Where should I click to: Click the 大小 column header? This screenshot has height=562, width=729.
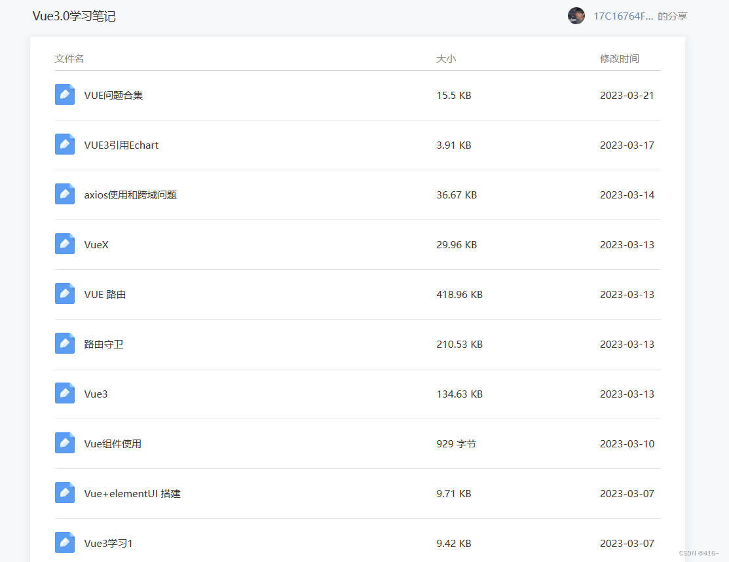[x=446, y=58]
